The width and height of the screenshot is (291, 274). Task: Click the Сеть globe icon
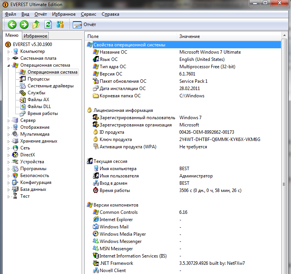[x=15, y=148]
